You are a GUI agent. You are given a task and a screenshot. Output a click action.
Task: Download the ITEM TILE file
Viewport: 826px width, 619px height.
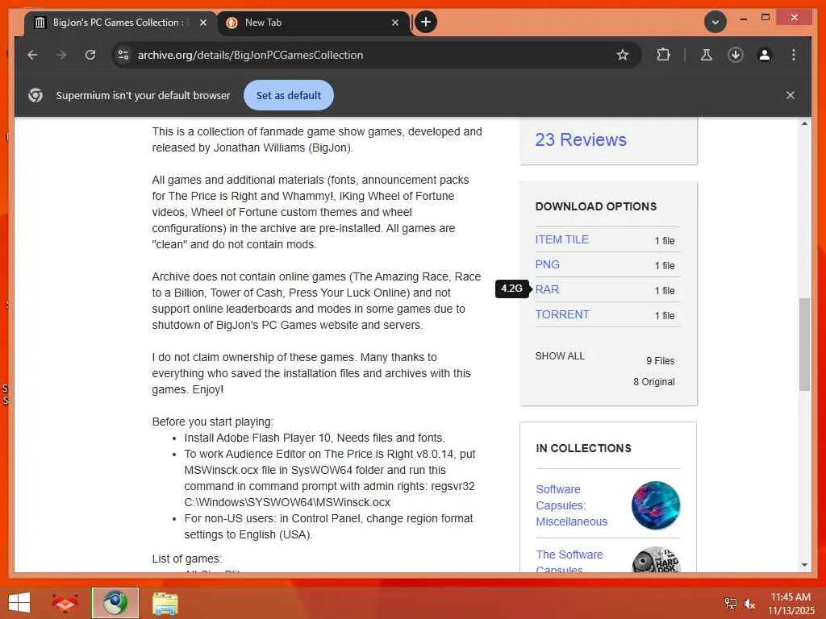pyautogui.click(x=561, y=239)
